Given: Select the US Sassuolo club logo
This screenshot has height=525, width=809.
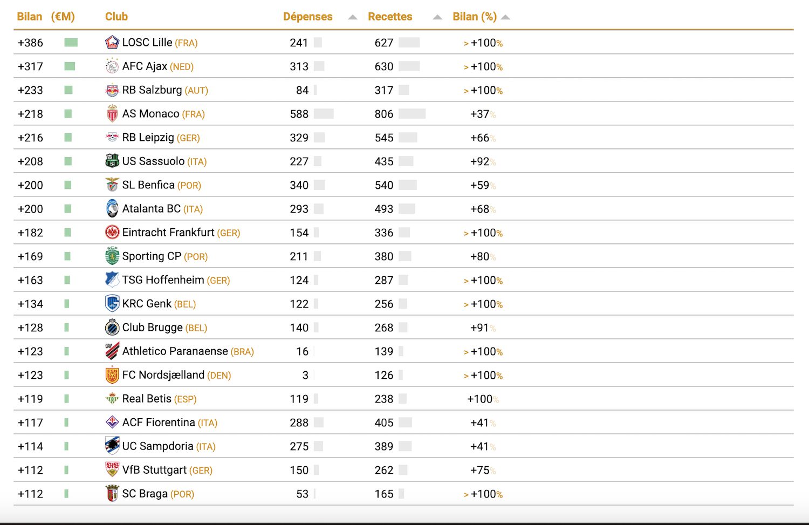Looking at the screenshot, I should coord(112,161).
